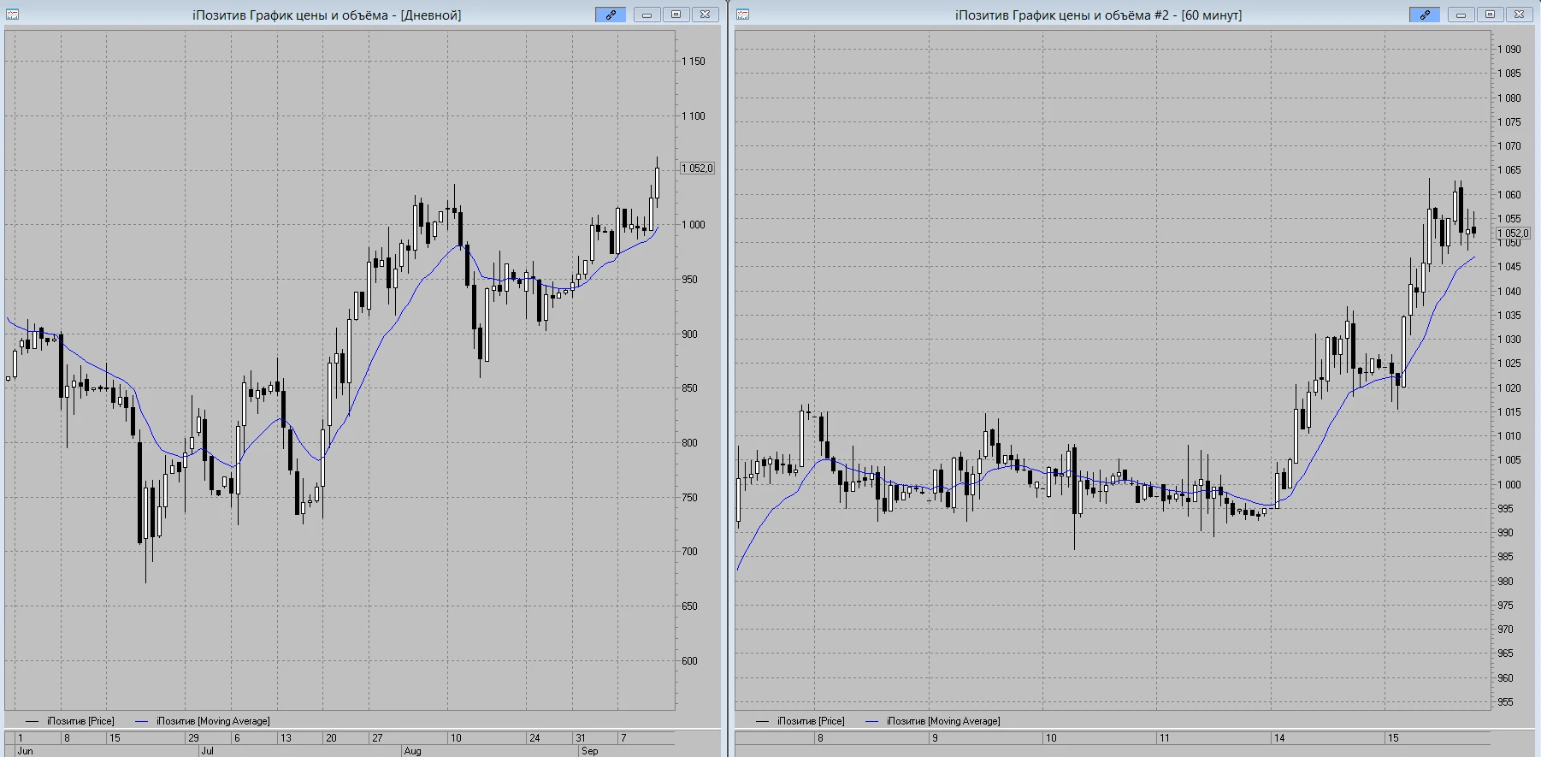Click the Jul month label on the daily time axis
This screenshot has width=1541, height=757.
(207, 751)
